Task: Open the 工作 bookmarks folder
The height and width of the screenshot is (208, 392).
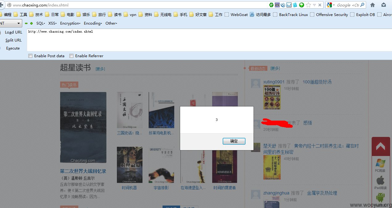Action: (216, 14)
